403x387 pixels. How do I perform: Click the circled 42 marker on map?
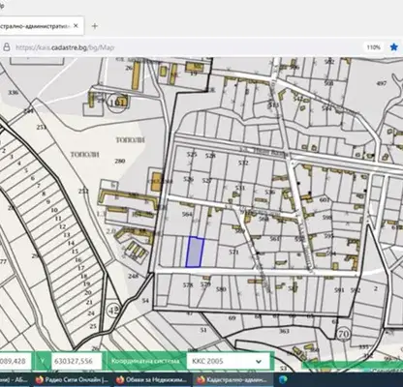tap(113, 310)
